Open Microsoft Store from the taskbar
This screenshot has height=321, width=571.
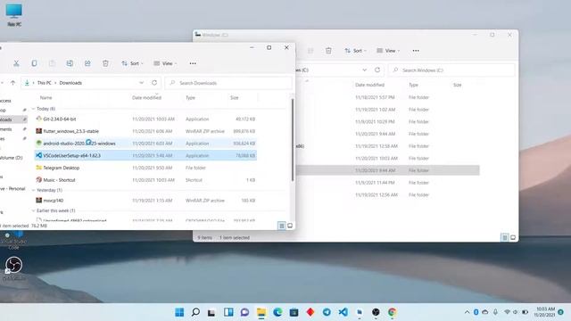294,312
